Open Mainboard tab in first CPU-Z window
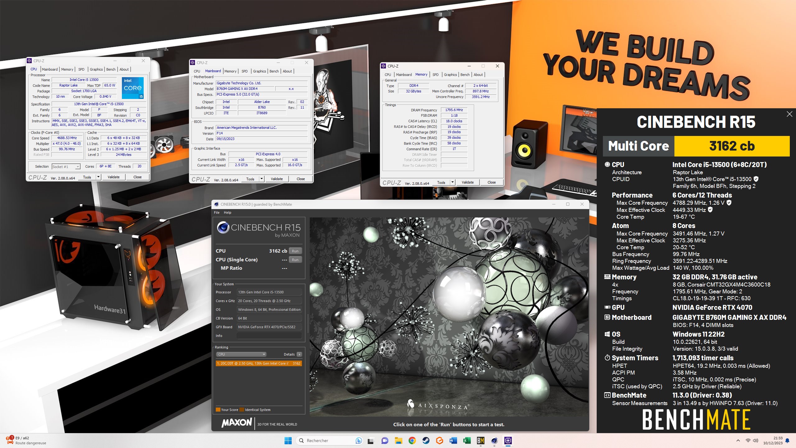Screen dimensions: 796x448 coord(50,69)
